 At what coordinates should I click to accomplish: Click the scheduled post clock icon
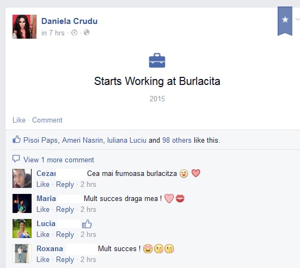(x=74, y=33)
